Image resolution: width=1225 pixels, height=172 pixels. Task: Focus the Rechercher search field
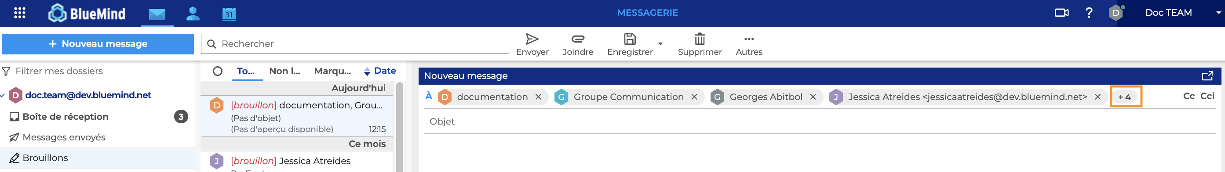(355, 44)
